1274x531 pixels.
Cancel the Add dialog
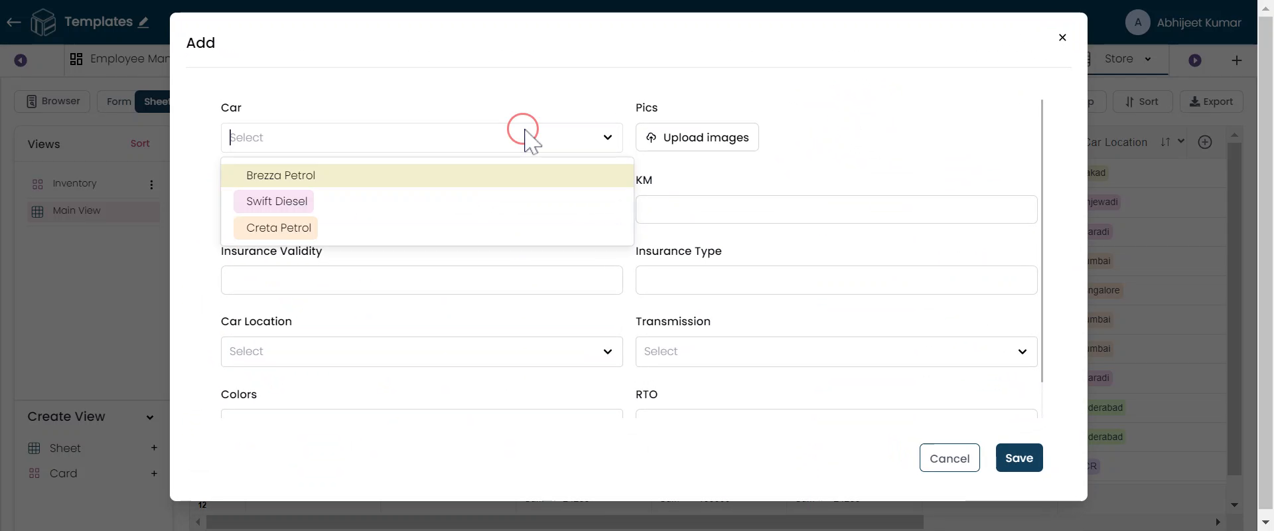pos(950,458)
